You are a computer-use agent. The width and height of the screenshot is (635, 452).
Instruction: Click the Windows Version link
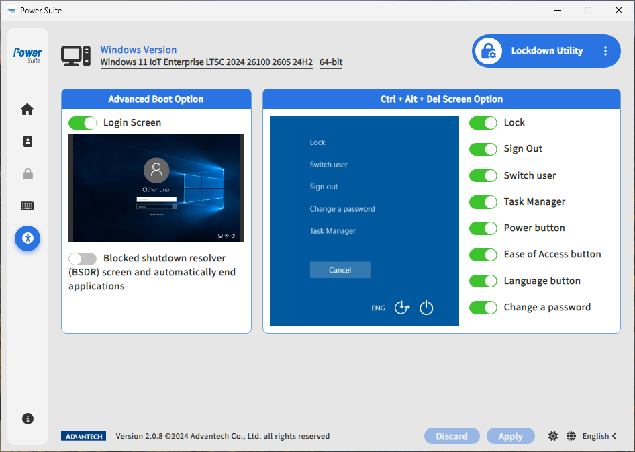138,50
